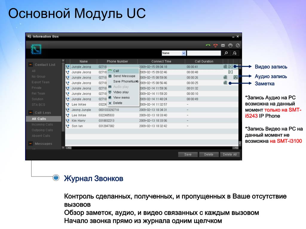Viewport: 306px width, 229px height.
Task: Collapse the Messages section
Action: [30, 144]
